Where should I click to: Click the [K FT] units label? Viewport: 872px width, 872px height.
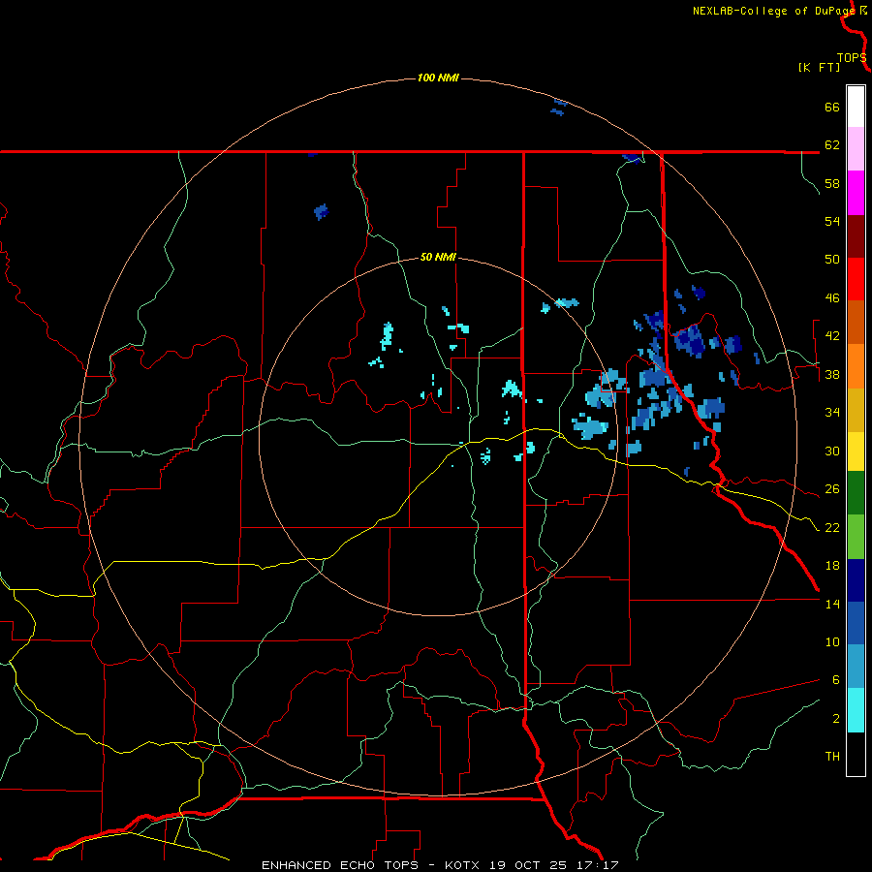[819, 67]
